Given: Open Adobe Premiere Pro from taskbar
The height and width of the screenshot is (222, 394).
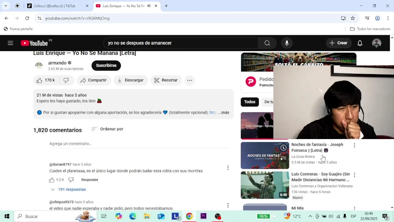Looking at the screenshot, I should (203, 216).
